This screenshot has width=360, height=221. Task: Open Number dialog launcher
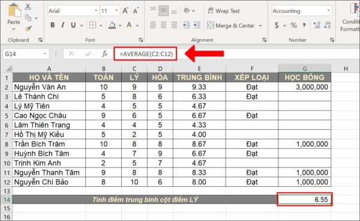(332, 40)
